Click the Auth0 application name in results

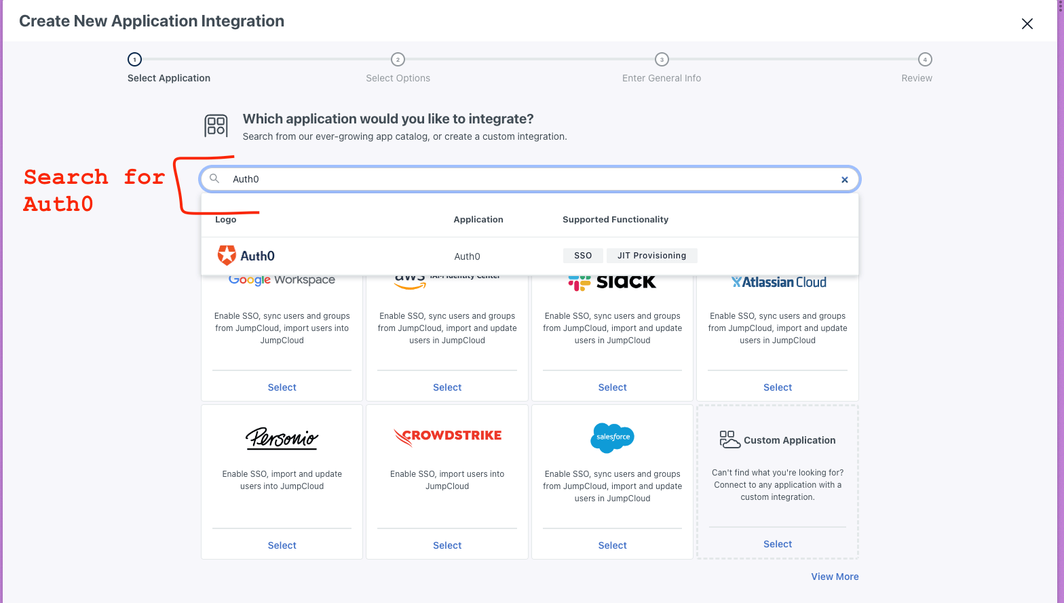tap(467, 256)
